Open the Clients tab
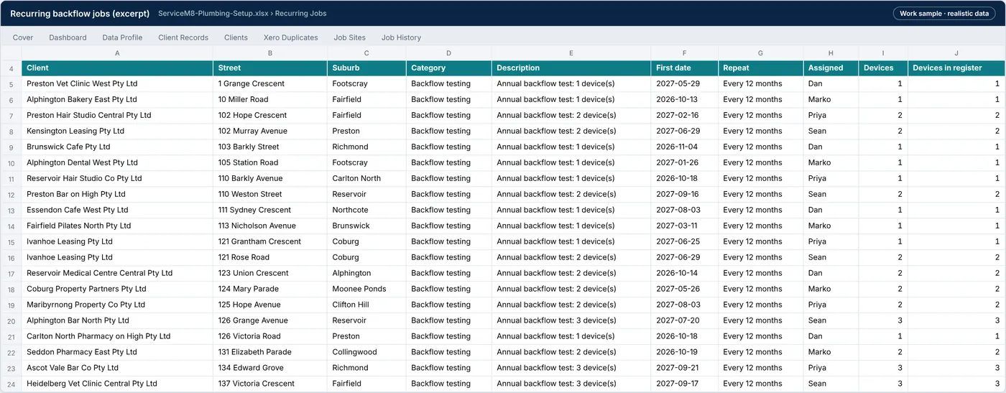 pos(236,37)
